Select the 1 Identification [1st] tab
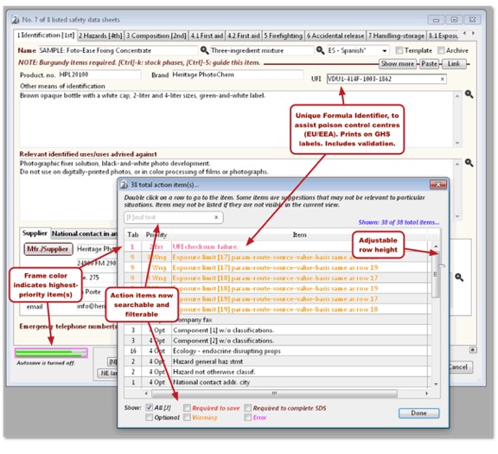Viewport: 498px width, 454px height. 46,35
